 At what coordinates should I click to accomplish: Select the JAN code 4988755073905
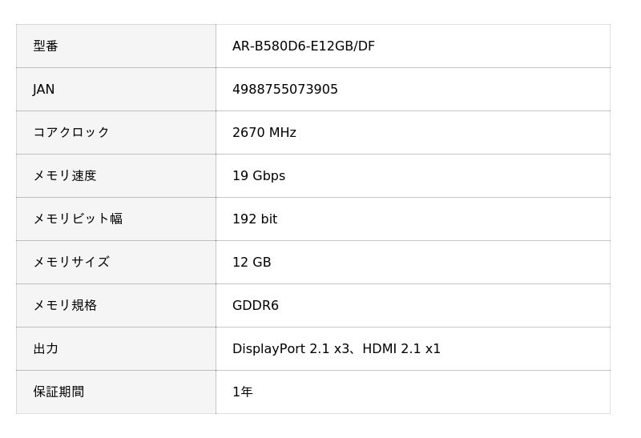coord(284,90)
